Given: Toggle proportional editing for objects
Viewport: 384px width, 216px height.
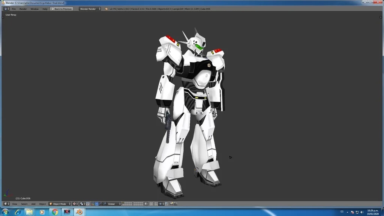Looking at the screenshot, I should point(151,204).
